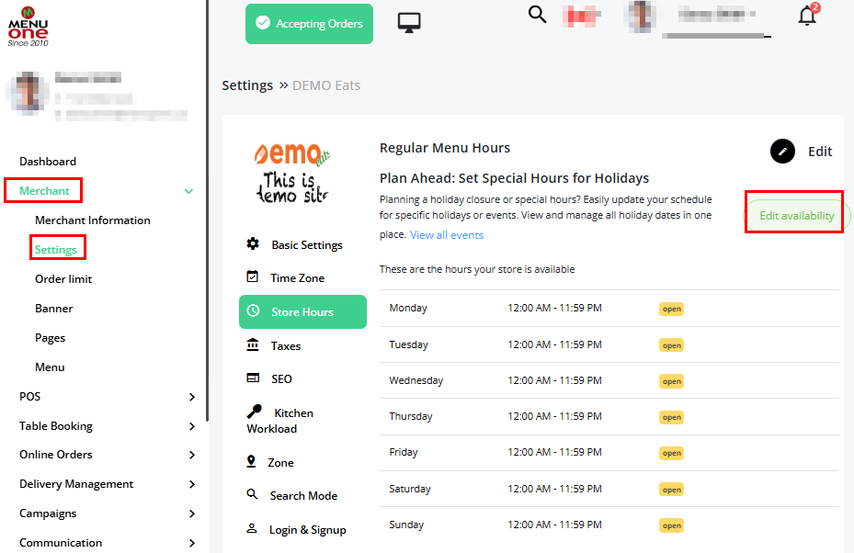The width and height of the screenshot is (854, 553).
Task: Click the Taxes bank icon
Action: [x=253, y=345]
